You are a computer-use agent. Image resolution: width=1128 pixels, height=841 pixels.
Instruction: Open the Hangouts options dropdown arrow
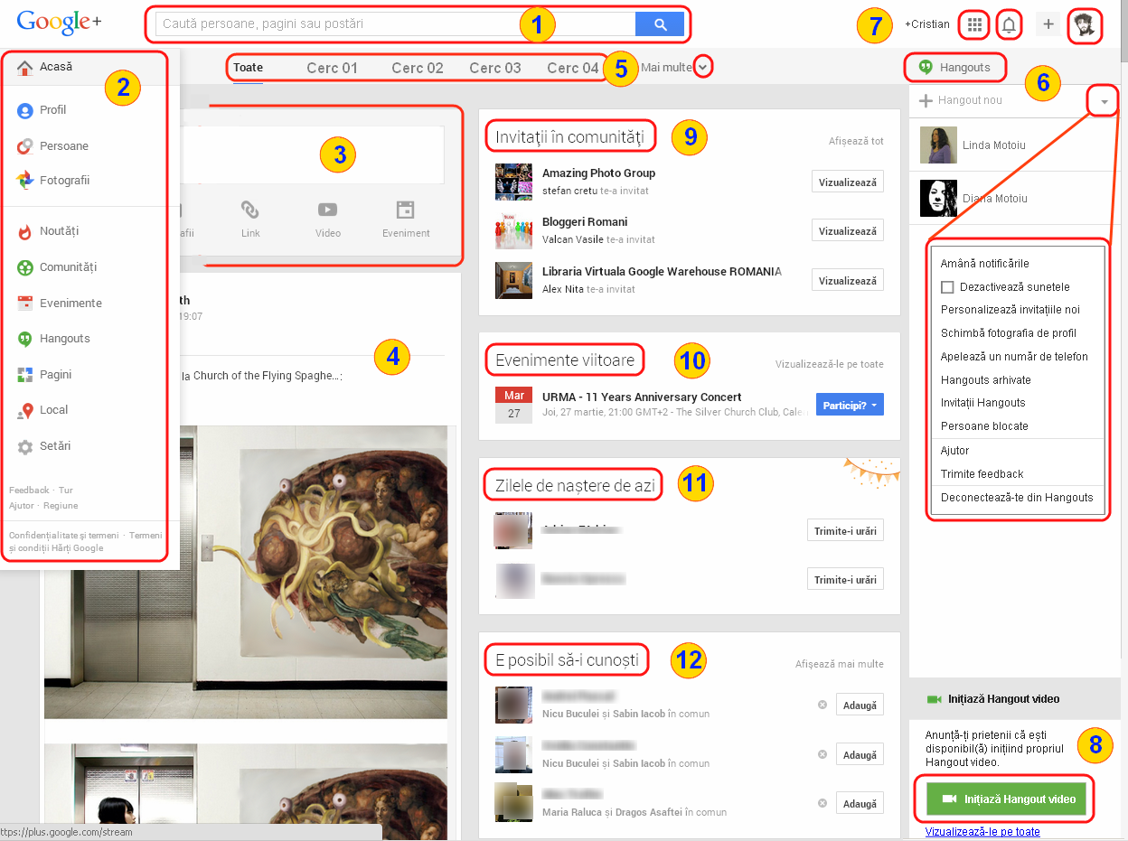point(1104,102)
